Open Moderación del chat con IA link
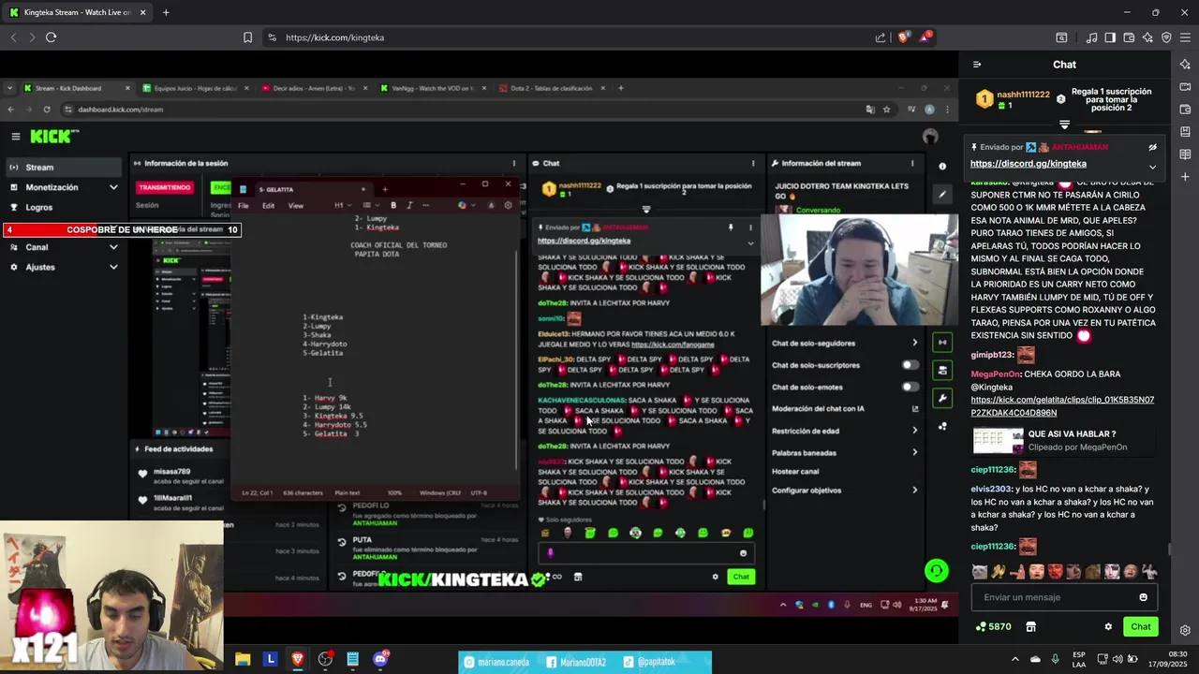Viewport: 1199px width, 674px height. point(845,409)
